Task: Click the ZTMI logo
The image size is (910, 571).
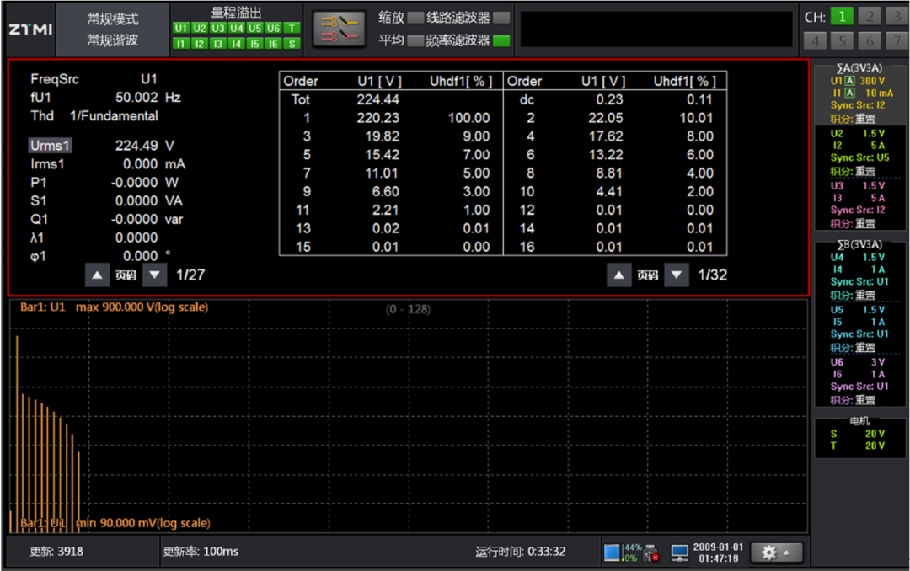Action: click(30, 29)
